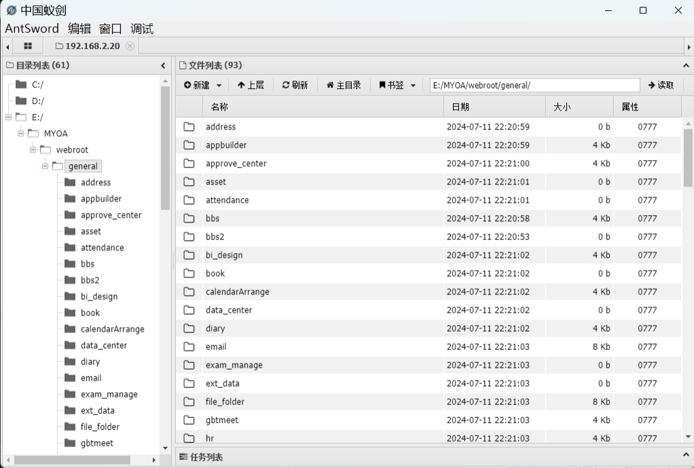Image resolution: width=694 pixels, height=468 pixels.
Task: Click book folder icon in file list
Action: pyautogui.click(x=189, y=273)
